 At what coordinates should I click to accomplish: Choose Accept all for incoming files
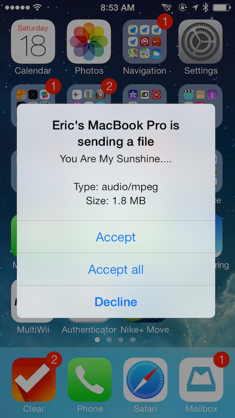pos(116,269)
